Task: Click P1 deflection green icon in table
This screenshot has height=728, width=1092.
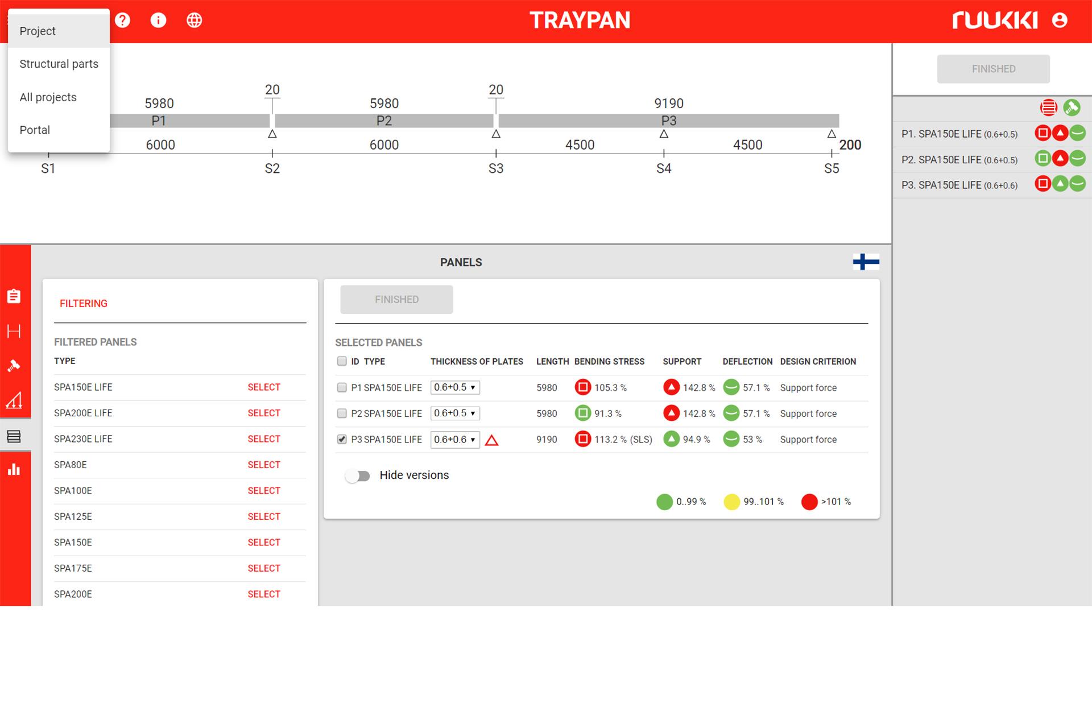Action: pos(731,387)
